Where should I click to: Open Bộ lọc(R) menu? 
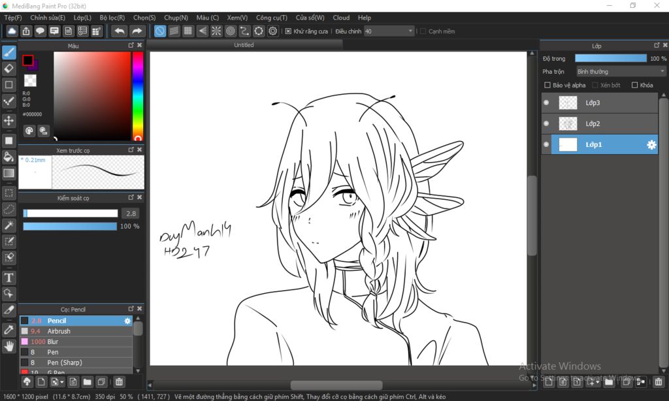tap(112, 18)
